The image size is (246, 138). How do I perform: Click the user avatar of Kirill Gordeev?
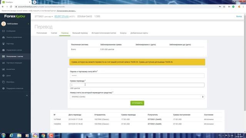point(3,24)
